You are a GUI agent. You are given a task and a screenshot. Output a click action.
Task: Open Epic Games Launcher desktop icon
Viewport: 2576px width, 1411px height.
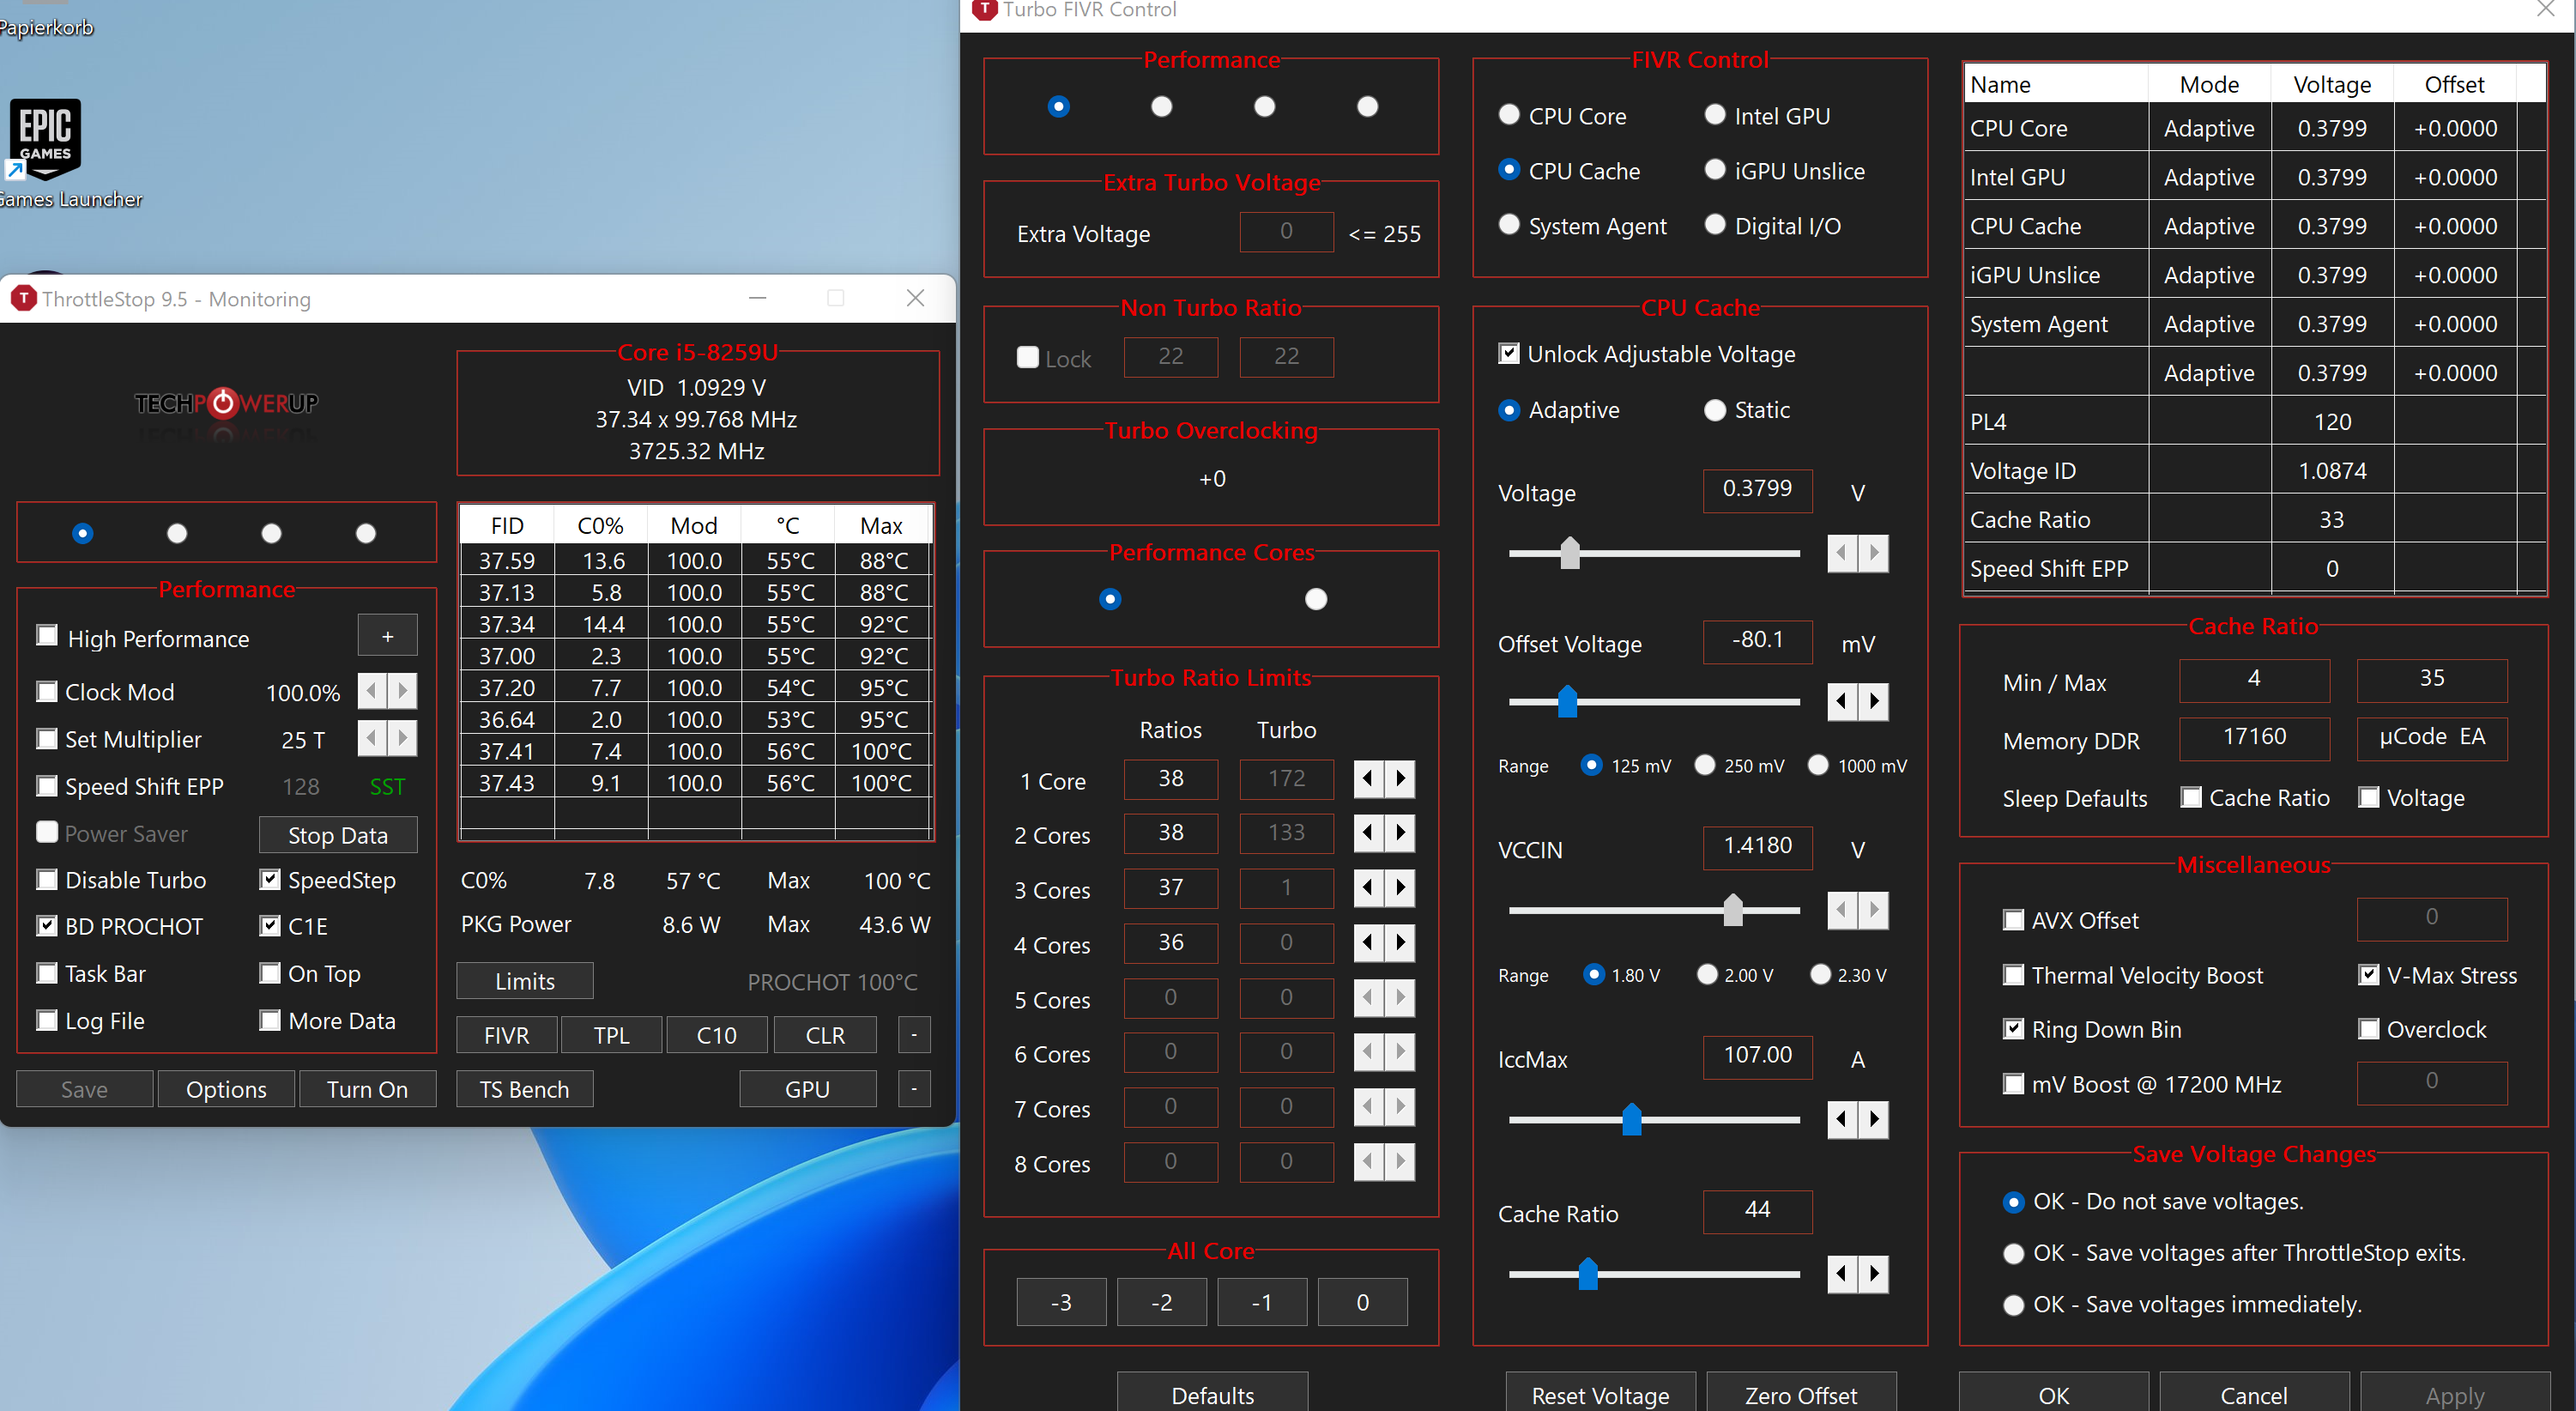(45, 140)
